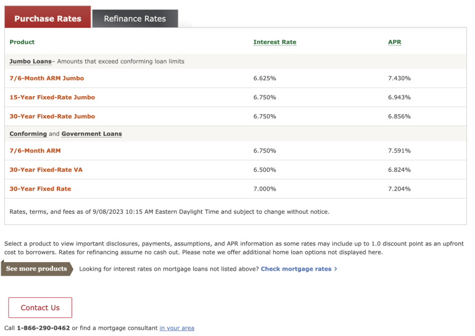Click the 7/6-Month ARM Jumbo link
Viewport: 475px width, 336px height.
point(46,78)
